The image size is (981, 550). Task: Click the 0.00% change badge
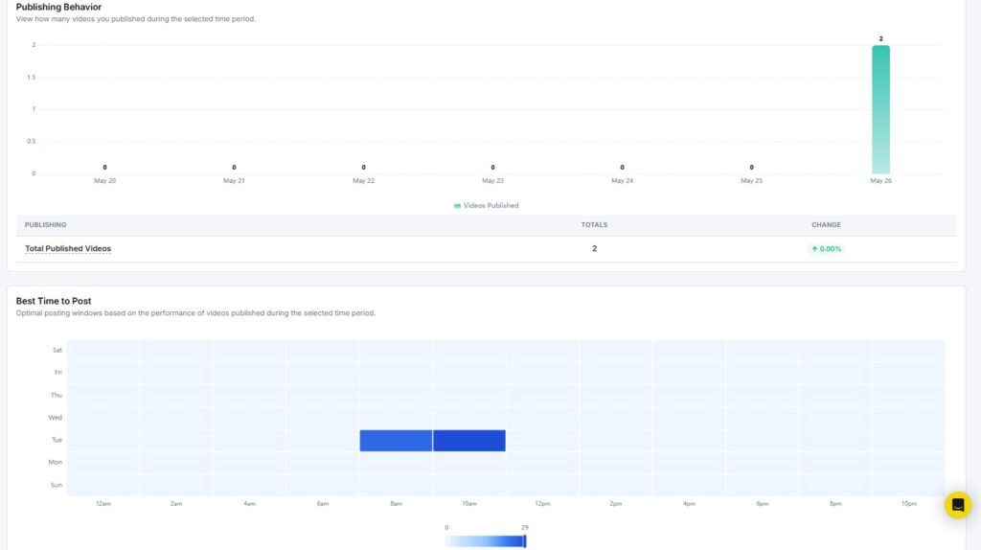pos(826,248)
